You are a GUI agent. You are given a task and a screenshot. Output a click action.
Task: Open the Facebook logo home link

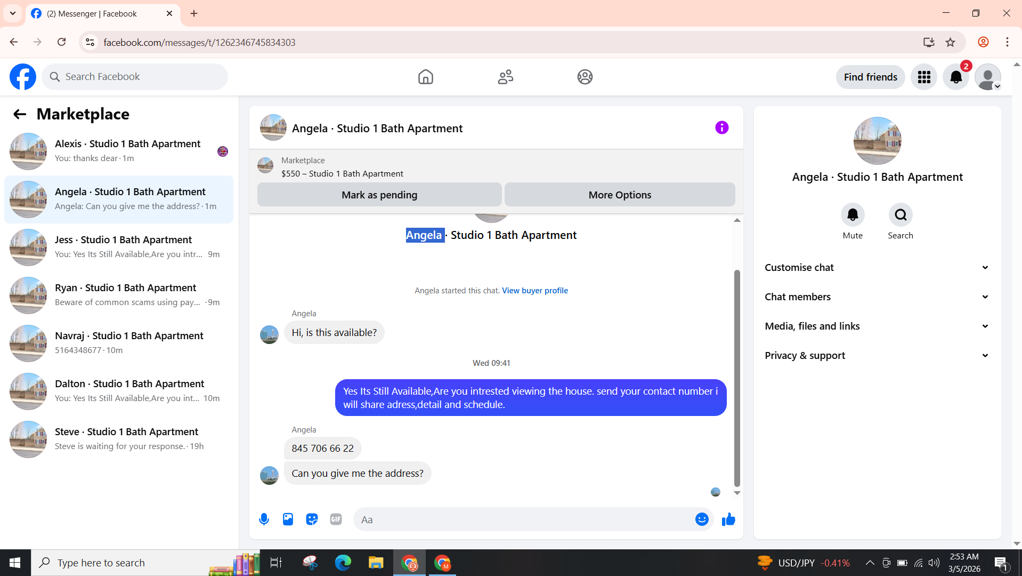pyautogui.click(x=23, y=77)
